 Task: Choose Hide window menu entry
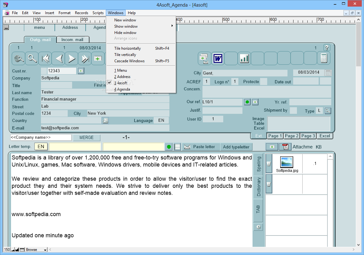pyautogui.click(x=141, y=33)
